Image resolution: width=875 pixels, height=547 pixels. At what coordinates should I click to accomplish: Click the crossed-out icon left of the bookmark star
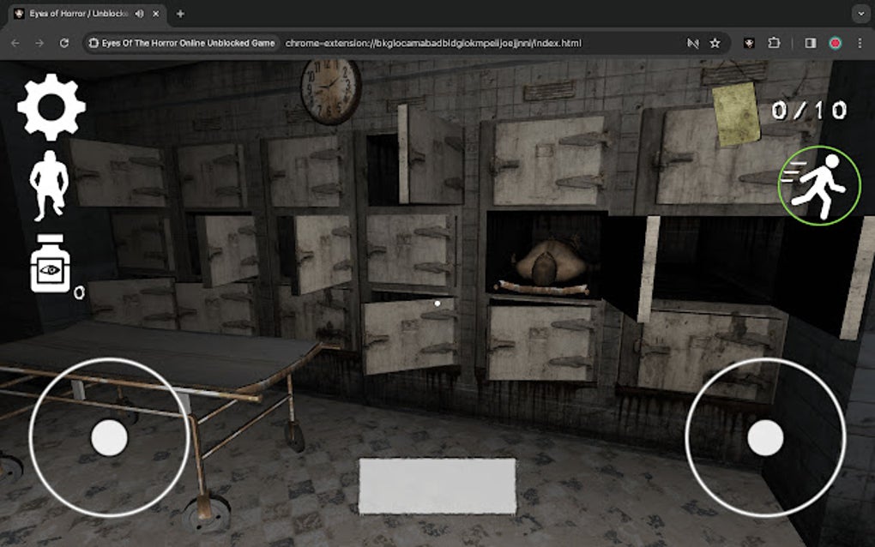tap(692, 43)
